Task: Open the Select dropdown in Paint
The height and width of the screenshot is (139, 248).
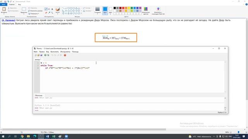Action: tap(24, 14)
